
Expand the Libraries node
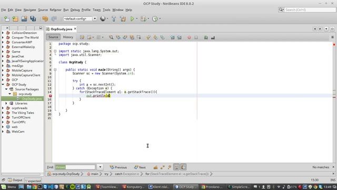[x=6, y=103]
